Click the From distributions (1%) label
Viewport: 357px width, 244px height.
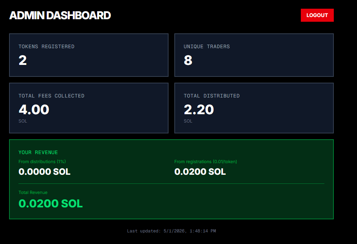pos(42,162)
